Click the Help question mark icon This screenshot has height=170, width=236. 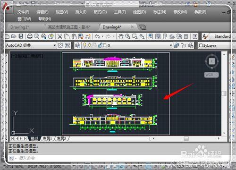(195, 36)
